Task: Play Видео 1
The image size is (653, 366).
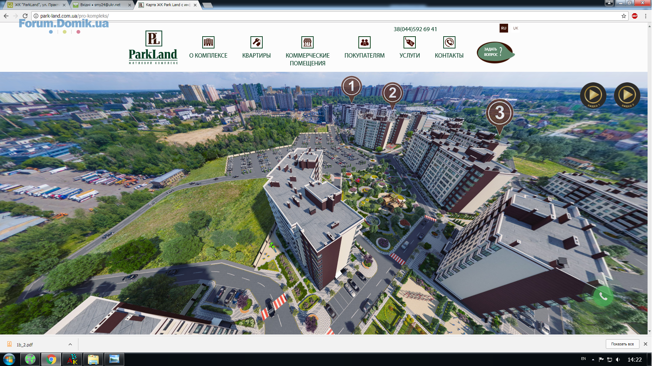Action: 593,95
